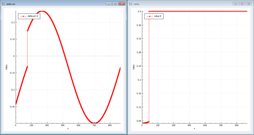The width and height of the screenshot is (254, 135).
Task: Click the 0.32 y-axis label in value plot
Action: coord(139,39)
